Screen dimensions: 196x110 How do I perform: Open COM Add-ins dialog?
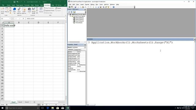[24, 10]
